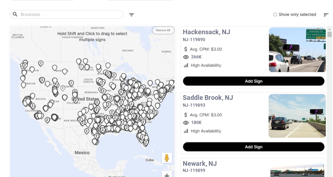The width and height of the screenshot is (333, 177).
Task: Click Hackensack average CPM dollar icon
Action: (186, 49)
